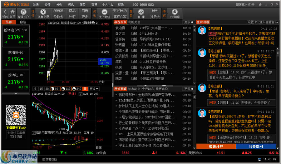Select the taiji 60-minute period
Screen dimensions: 281x164
coord(55,89)
